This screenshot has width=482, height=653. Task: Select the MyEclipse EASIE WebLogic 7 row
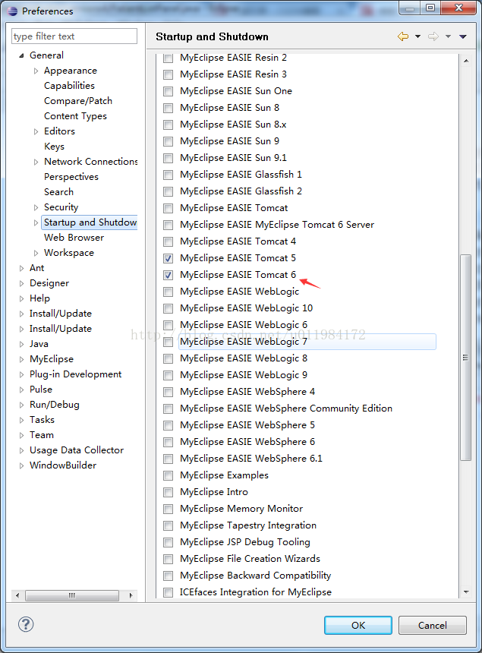307,342
